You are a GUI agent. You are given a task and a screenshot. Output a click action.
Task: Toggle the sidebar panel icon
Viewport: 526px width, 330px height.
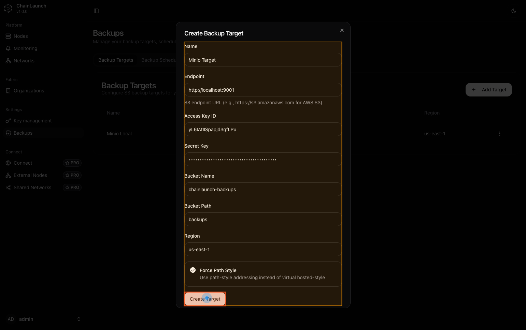(96, 11)
